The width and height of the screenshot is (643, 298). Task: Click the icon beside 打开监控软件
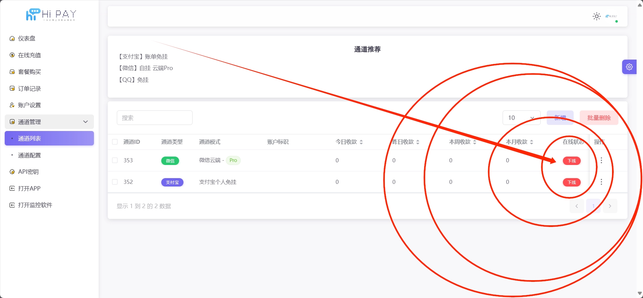(12, 205)
